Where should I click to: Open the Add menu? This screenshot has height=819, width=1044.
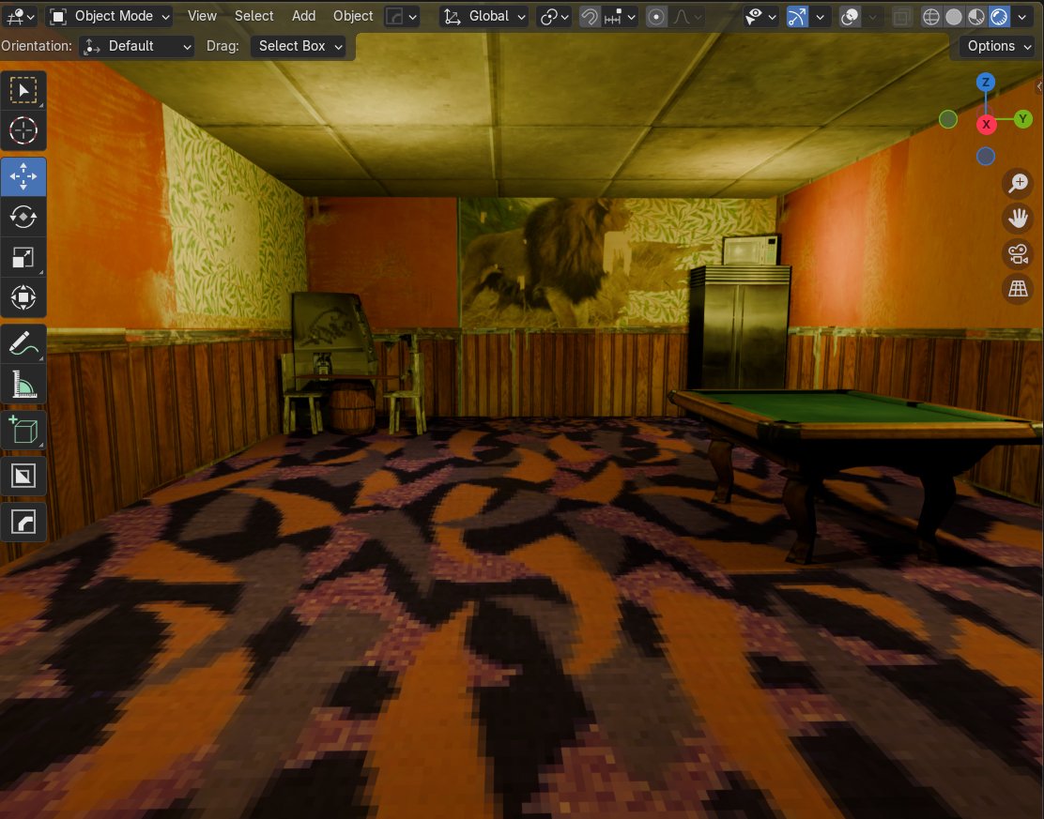[x=303, y=16]
